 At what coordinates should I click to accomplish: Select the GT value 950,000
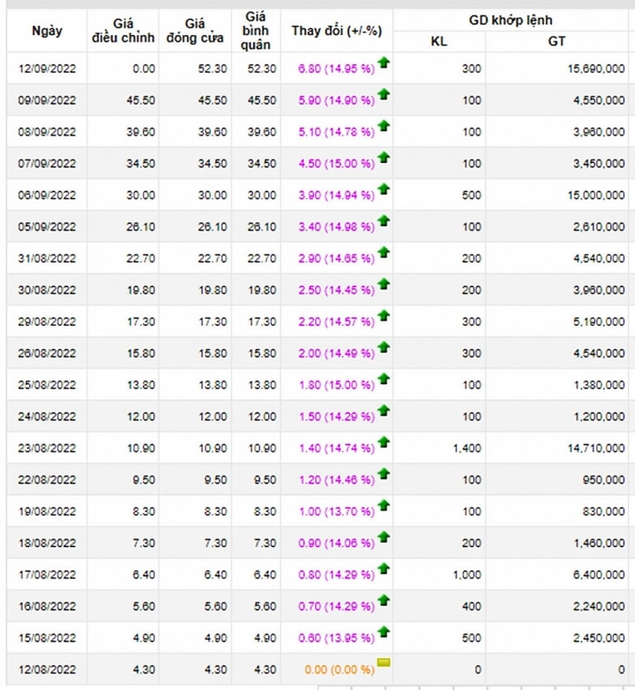pyautogui.click(x=604, y=480)
